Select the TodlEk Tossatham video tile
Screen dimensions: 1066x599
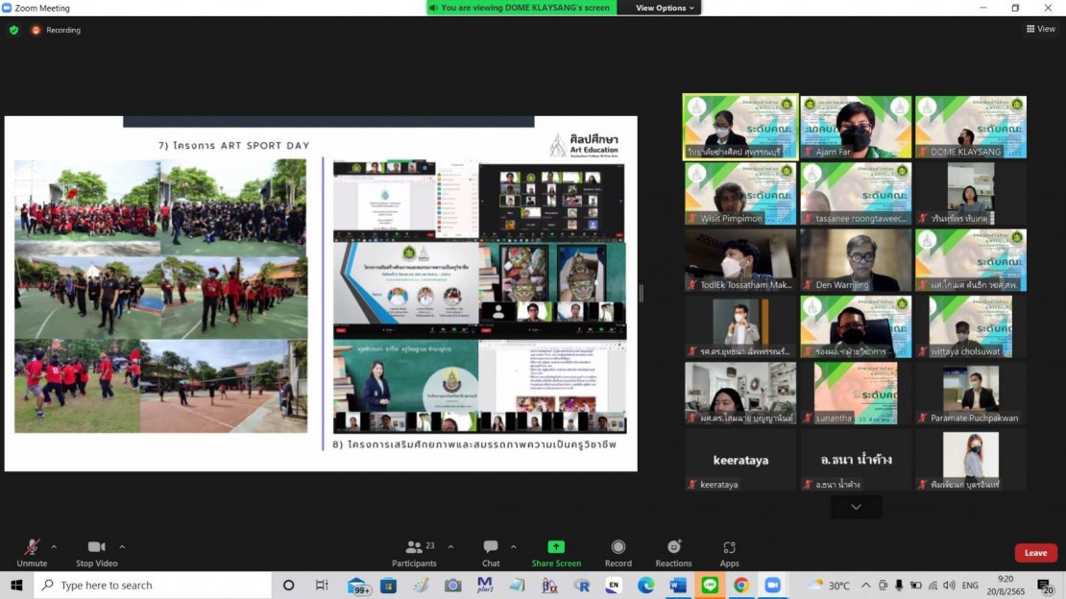point(740,260)
